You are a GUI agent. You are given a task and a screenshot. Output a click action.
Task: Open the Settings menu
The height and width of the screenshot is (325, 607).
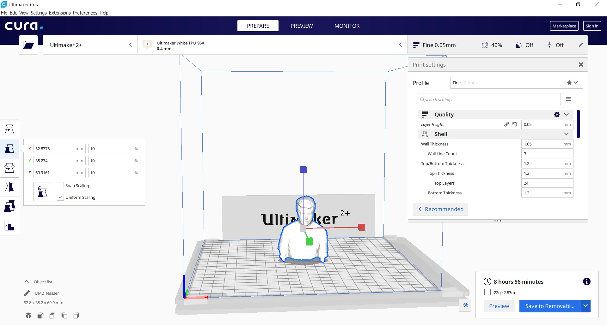click(39, 13)
